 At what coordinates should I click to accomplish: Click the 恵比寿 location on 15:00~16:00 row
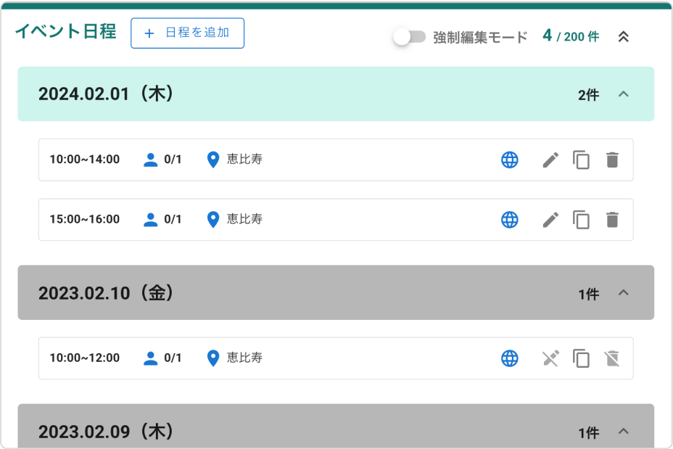tap(244, 219)
